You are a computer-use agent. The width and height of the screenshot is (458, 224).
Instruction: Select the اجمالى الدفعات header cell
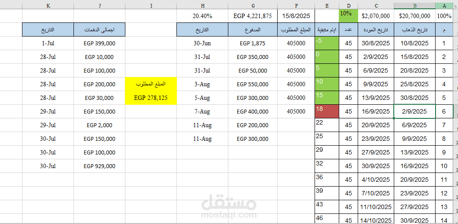(x=99, y=30)
